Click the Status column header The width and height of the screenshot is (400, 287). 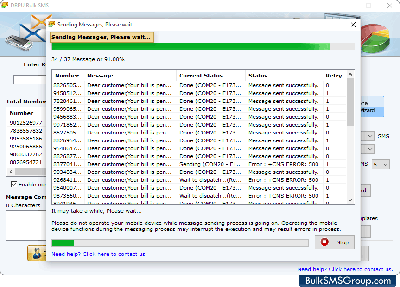284,76
